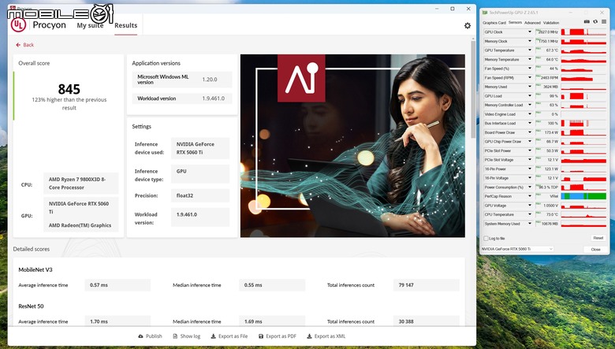
Task: Switch to Procyon My suite tab
Action: click(x=90, y=25)
